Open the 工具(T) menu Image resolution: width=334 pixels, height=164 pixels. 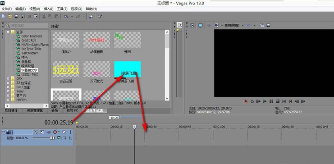pyautogui.click(x=62, y=9)
